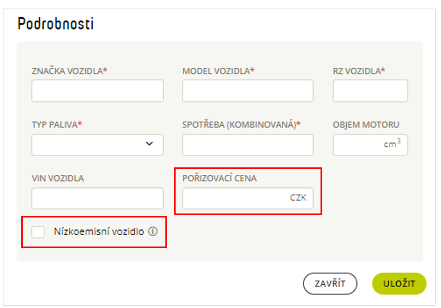441x308 pixels.
Task: Click the Pořizovací cena input field
Action: click(248, 198)
